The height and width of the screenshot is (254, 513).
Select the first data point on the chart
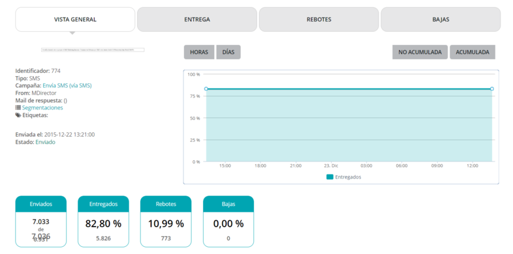206,89
